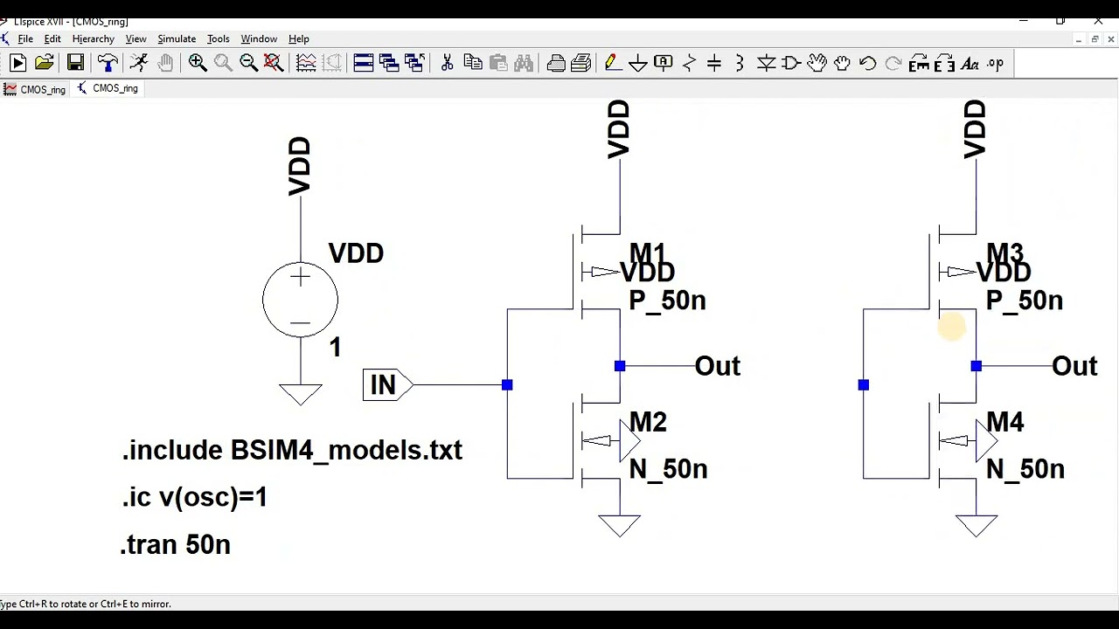The width and height of the screenshot is (1119, 629).
Task: Click the close all windows icon
Action: tap(414, 63)
